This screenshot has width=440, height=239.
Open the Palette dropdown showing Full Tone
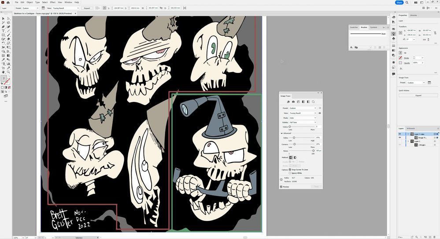click(303, 122)
